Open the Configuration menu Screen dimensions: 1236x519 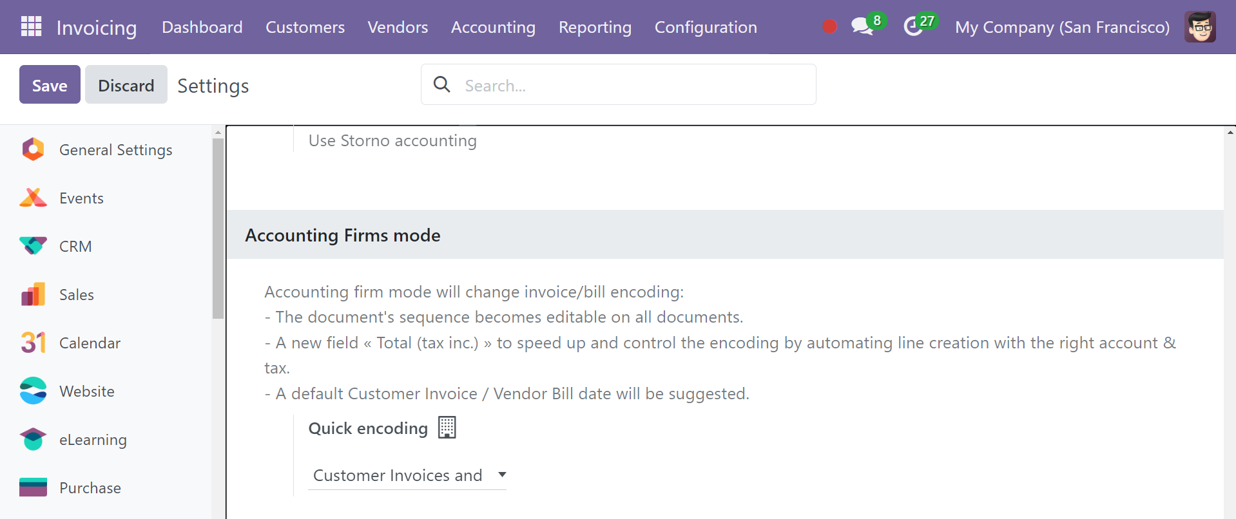pos(706,27)
